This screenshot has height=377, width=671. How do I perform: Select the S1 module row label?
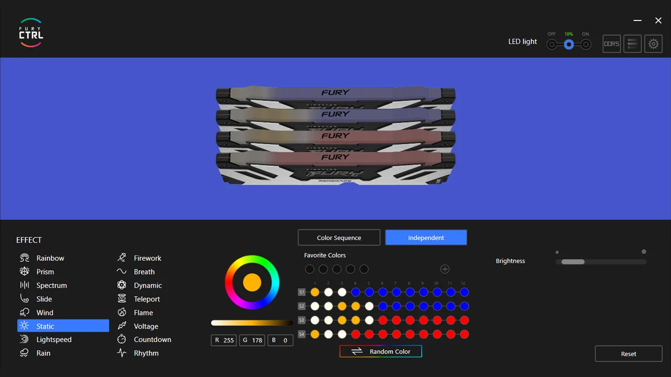click(301, 292)
